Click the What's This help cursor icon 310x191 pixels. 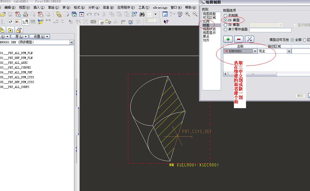point(166,22)
